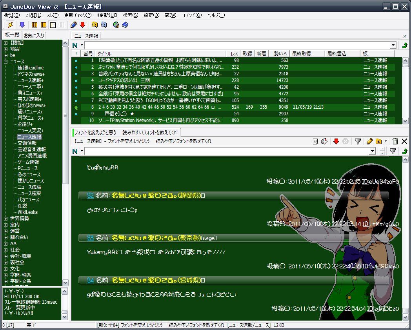Viewport: 411px width, 330px height.
Task: Open the yellow folder search icon
Action: point(95,25)
